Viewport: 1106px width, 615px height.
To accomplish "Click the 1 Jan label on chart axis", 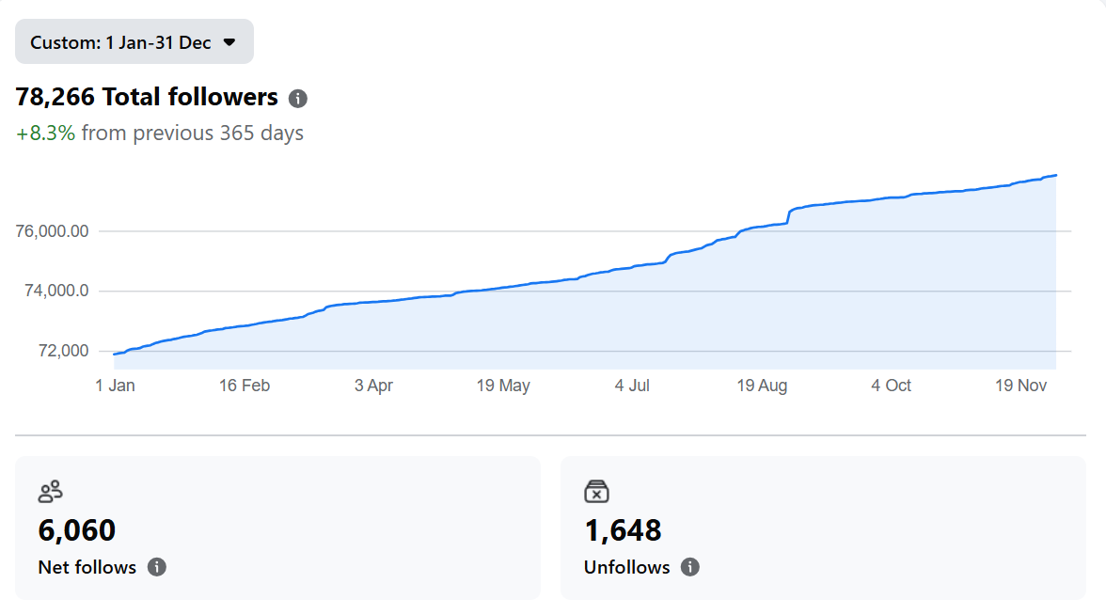I will coord(115,386).
